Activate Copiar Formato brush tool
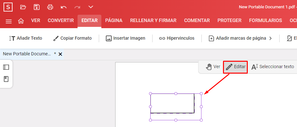297x127 pixels. [x=72, y=38]
